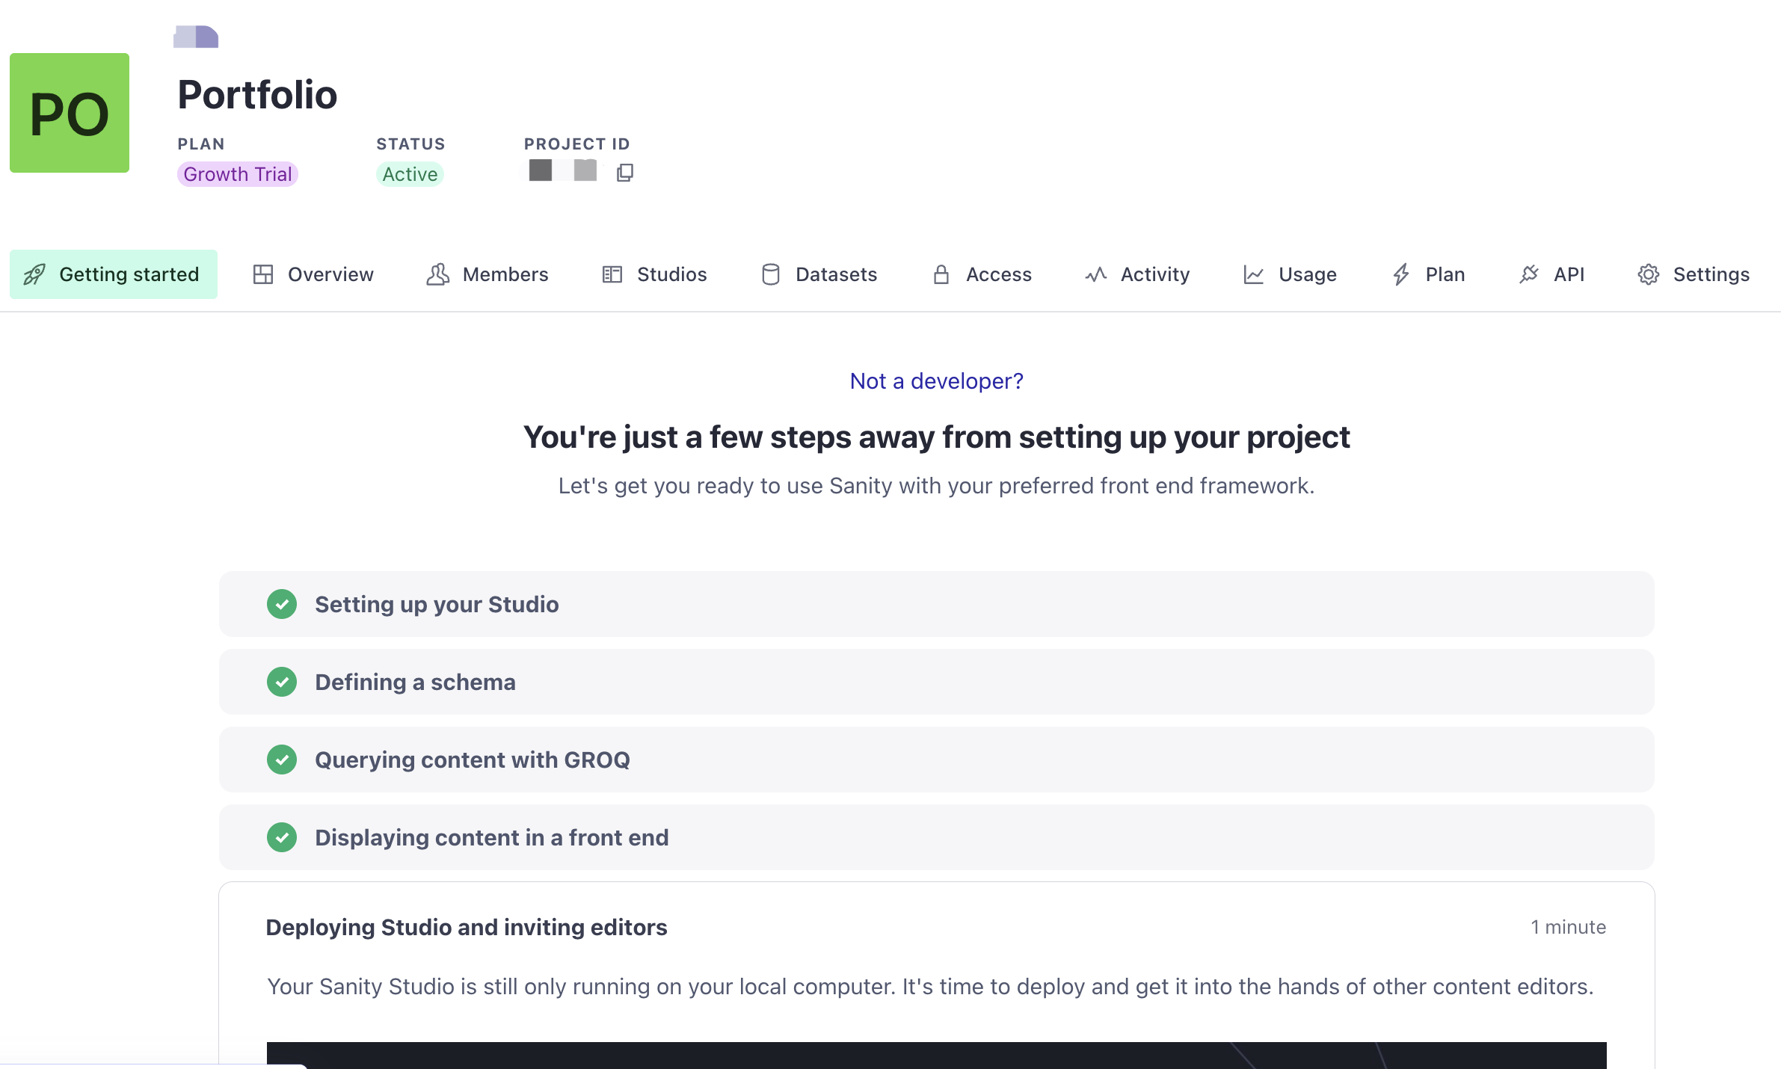Image resolution: width=1781 pixels, height=1069 pixels.
Task: Open the Settings gear icon
Action: pos(1648,274)
